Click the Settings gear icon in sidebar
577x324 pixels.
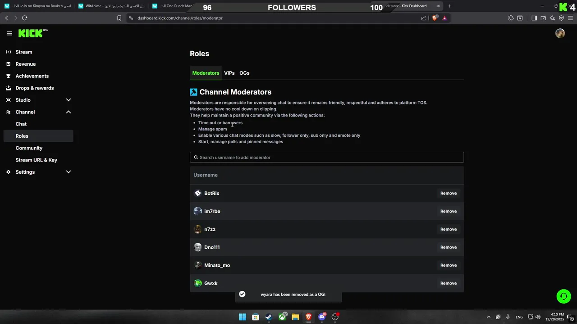coord(8,172)
